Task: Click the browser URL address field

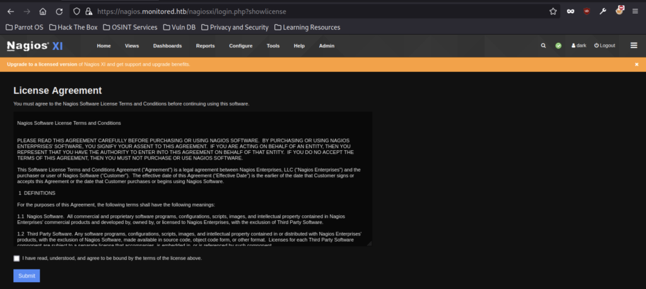Action: coord(315,11)
